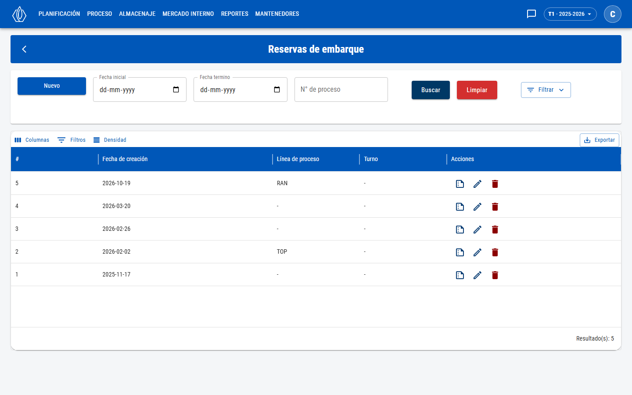Open the REPORTES menu
This screenshot has height=395, width=632.
tap(235, 14)
